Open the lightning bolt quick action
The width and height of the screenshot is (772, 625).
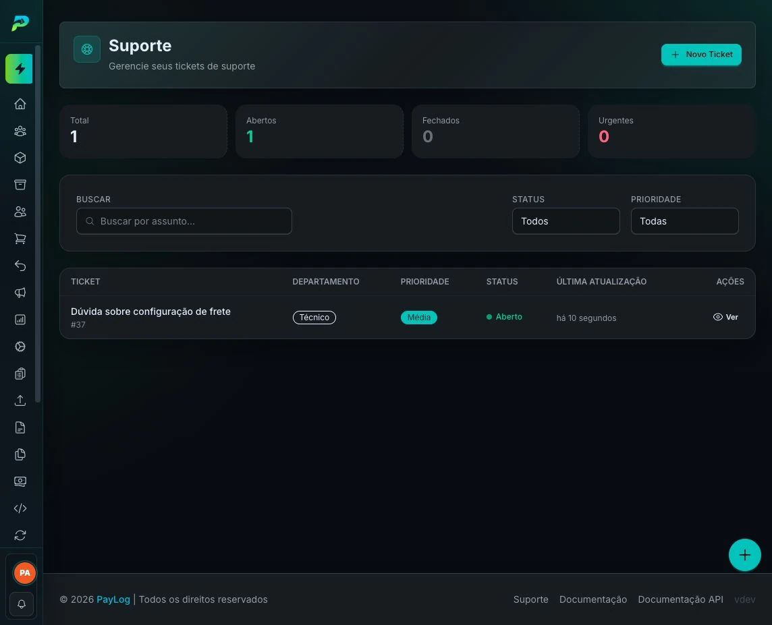click(19, 69)
